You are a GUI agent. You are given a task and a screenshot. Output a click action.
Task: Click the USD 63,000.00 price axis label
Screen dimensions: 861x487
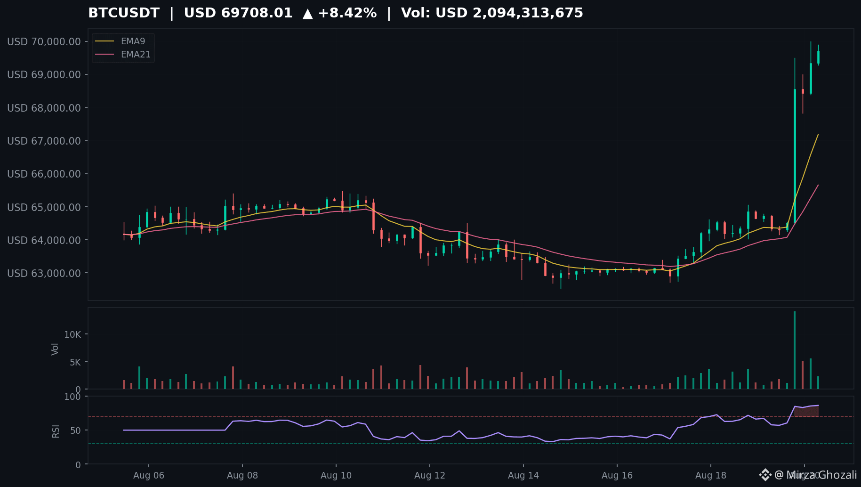tap(44, 273)
